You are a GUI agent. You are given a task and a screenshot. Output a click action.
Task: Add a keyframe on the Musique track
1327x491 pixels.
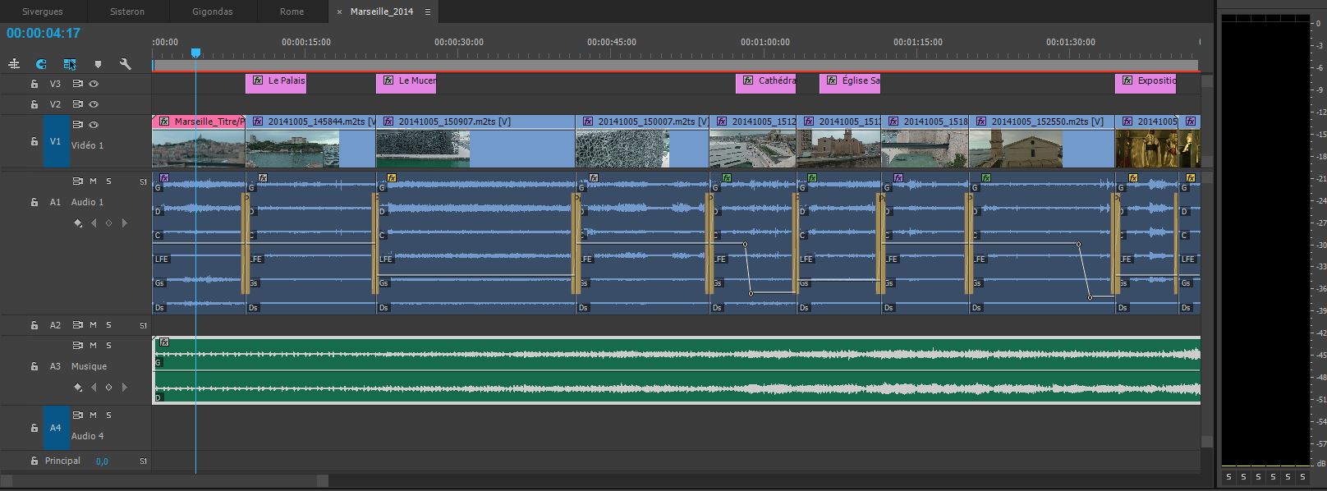[108, 388]
